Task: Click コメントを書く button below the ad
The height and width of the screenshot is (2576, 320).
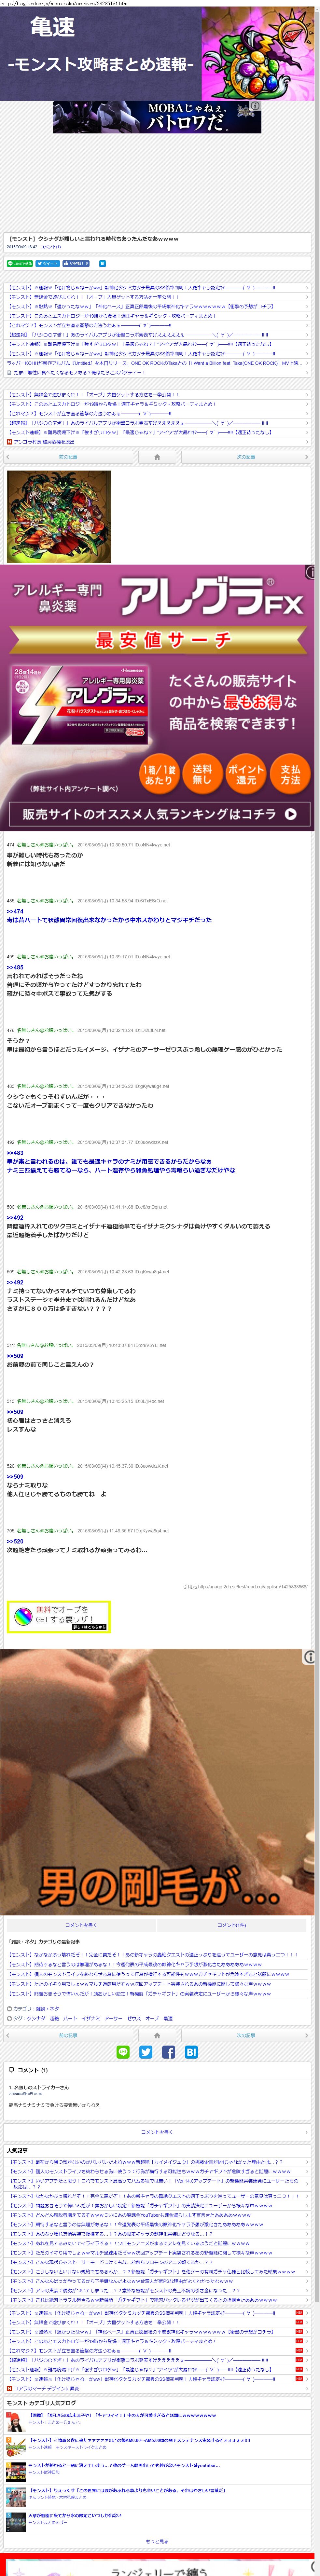Action: click(81, 1925)
